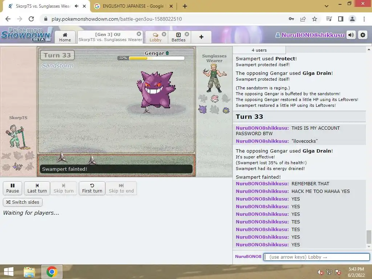The image size is (372, 279).
Task: View site info via the lock icon
Action: click(46, 19)
